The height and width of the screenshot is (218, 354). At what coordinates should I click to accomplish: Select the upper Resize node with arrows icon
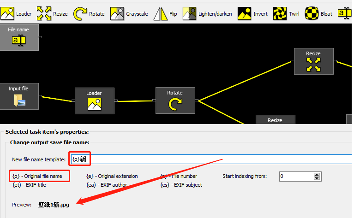[x=314, y=61]
